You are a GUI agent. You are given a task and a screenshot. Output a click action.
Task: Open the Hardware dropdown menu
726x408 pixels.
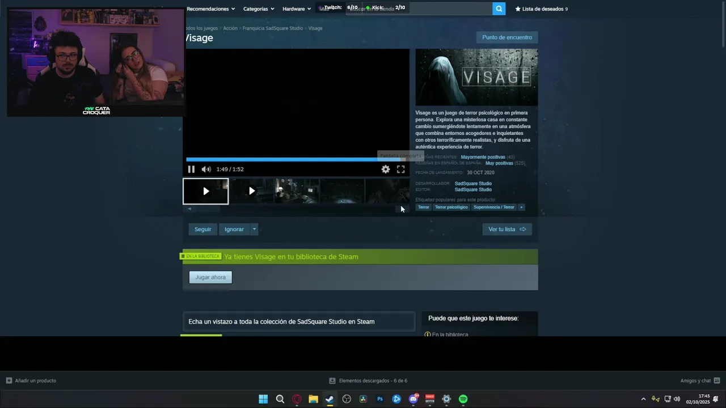pyautogui.click(x=297, y=8)
